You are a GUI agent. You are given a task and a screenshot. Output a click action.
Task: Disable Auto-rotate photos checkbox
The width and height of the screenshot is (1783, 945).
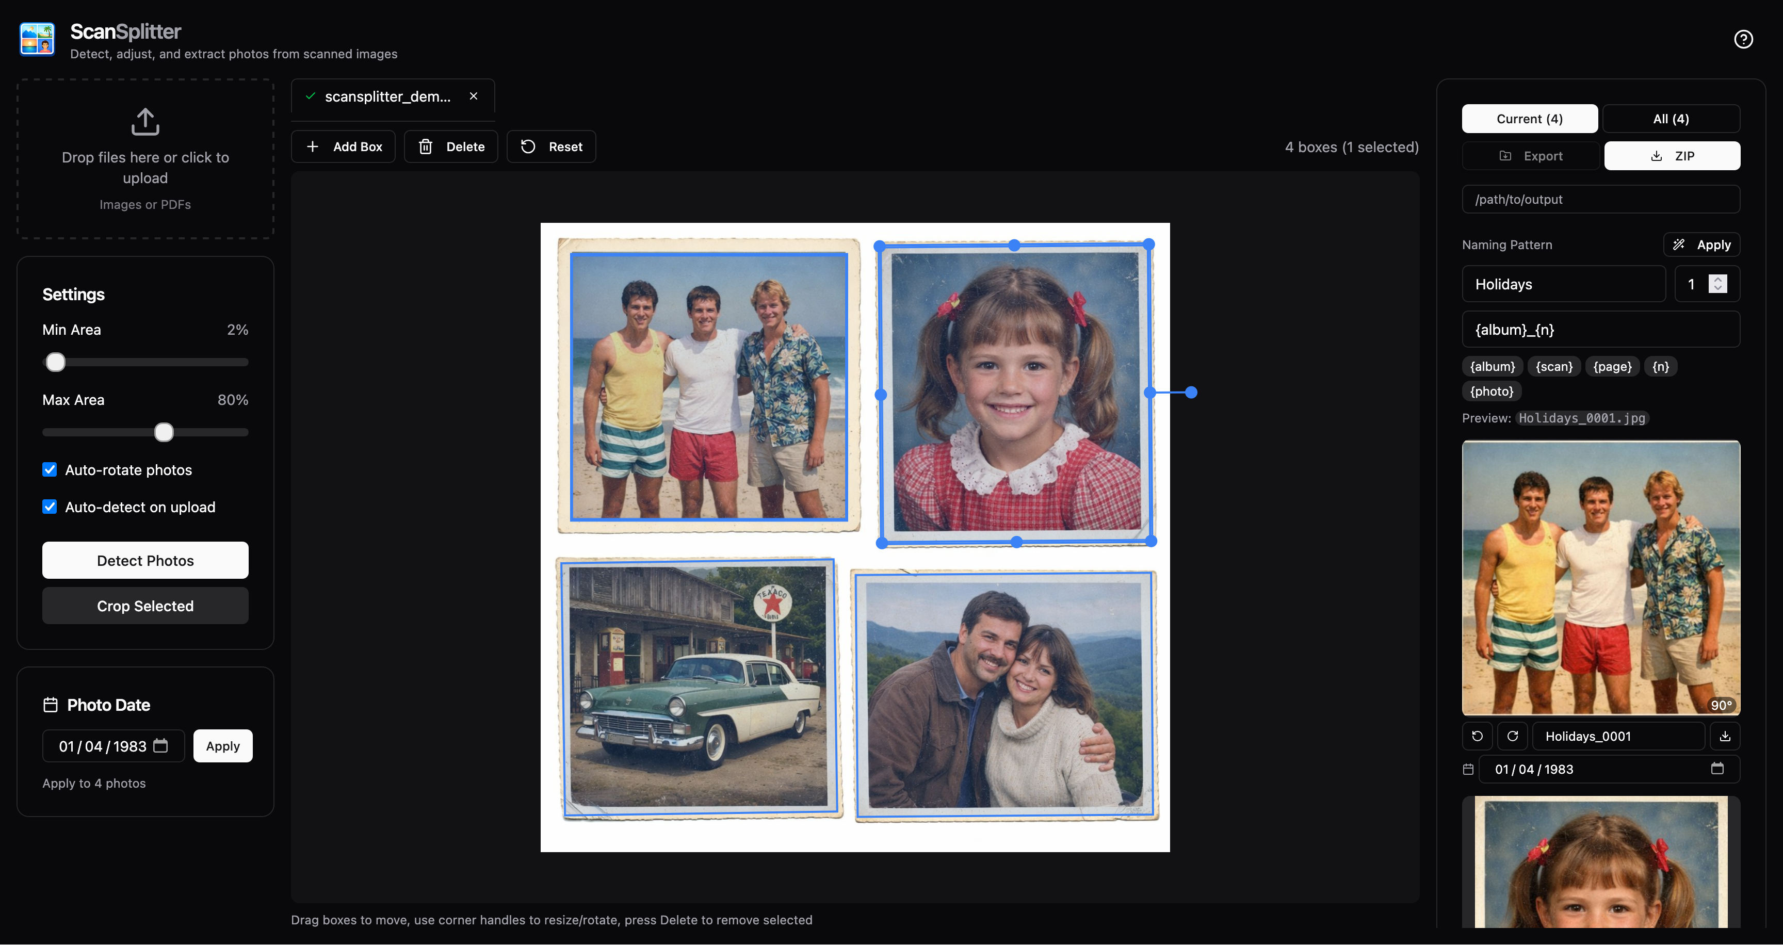tap(50, 470)
